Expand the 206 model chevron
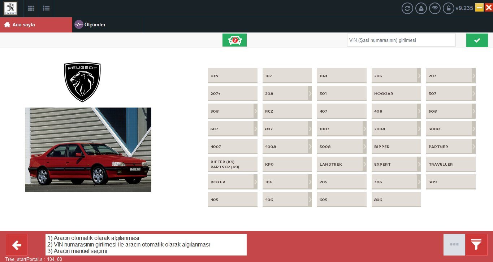Image resolution: width=493 pixels, height=262 pixels. tap(419, 76)
